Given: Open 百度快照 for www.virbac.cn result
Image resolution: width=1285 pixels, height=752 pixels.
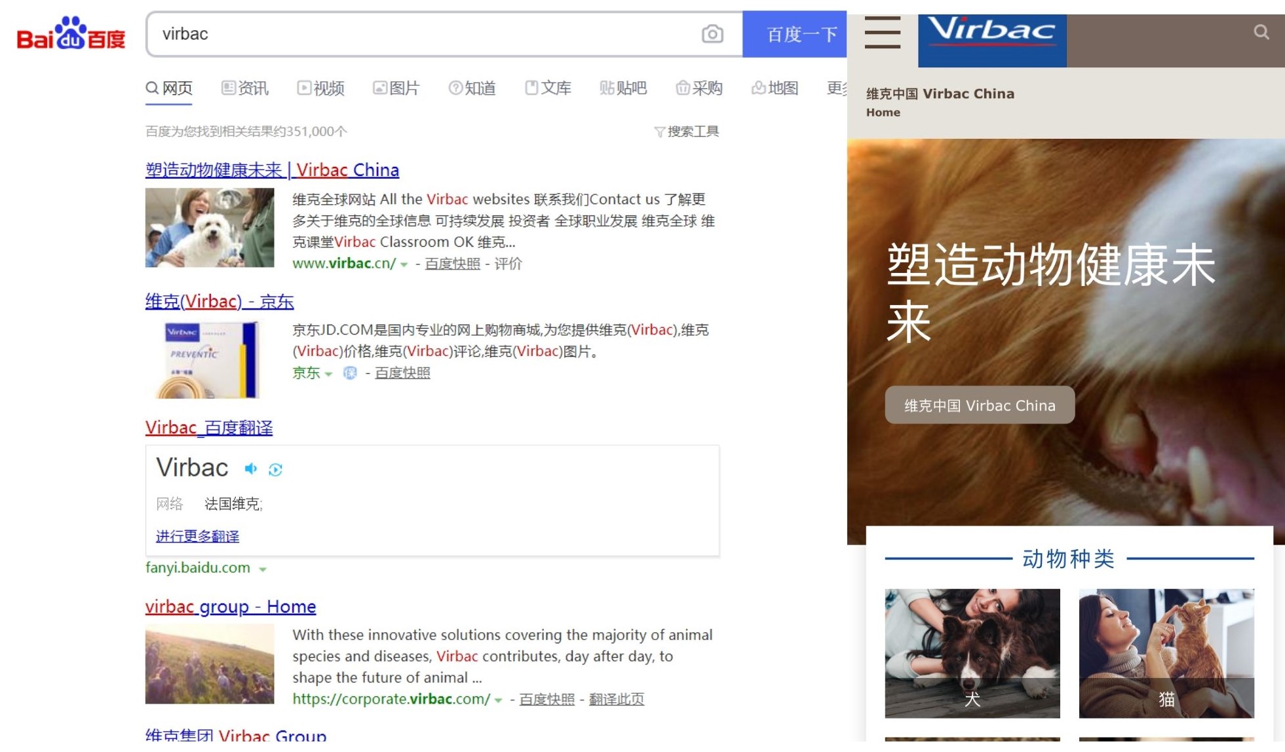Looking at the screenshot, I should pyautogui.click(x=452, y=264).
